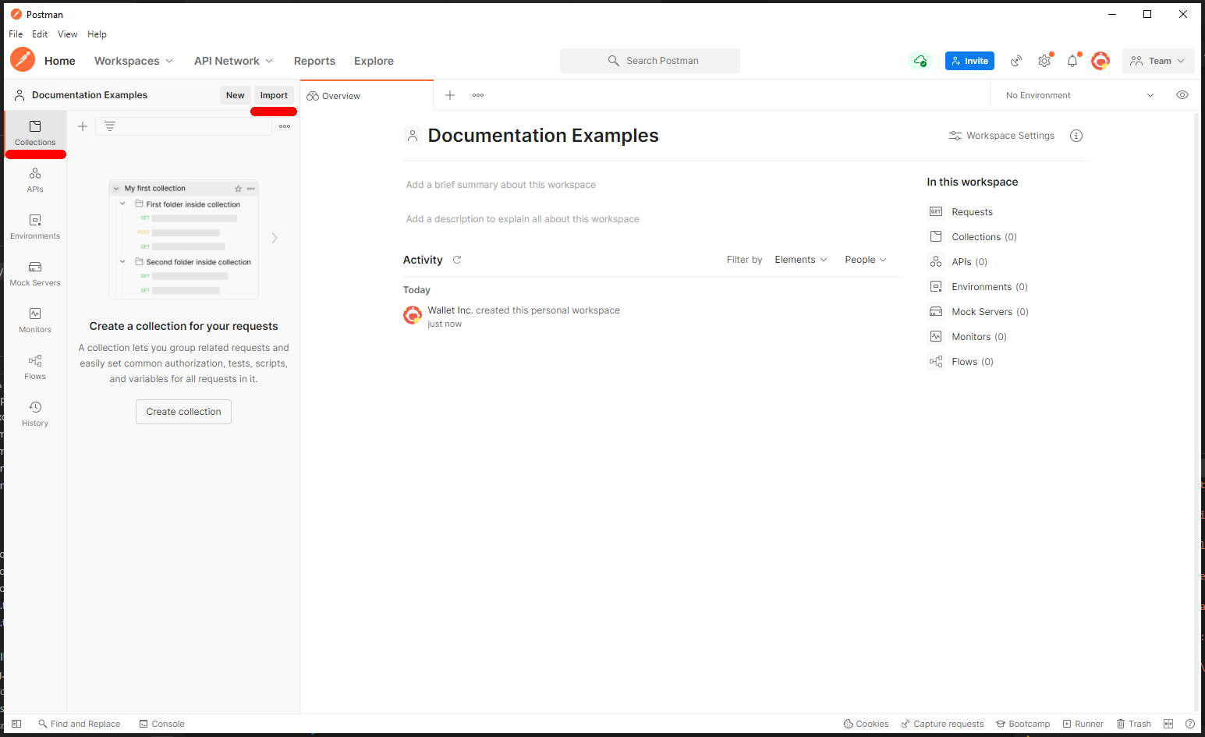Open the Collections sidebar tab
1205x737 pixels.
35,133
